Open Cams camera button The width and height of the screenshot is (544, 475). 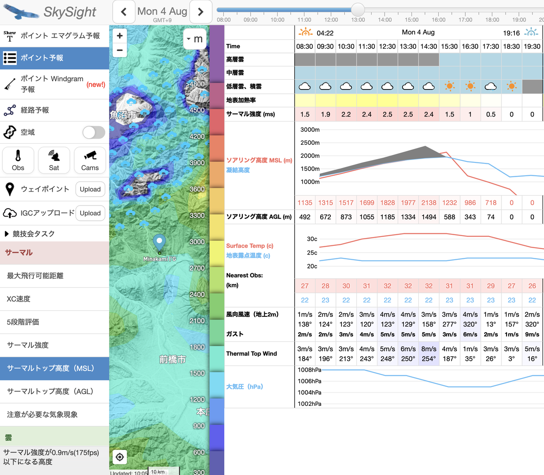(x=90, y=160)
